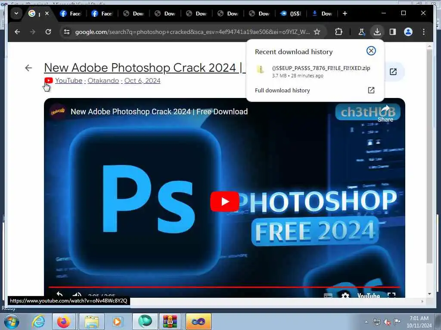This screenshot has width=441, height=330.
Task: Toggle the browser side panel button
Action: (x=393, y=32)
